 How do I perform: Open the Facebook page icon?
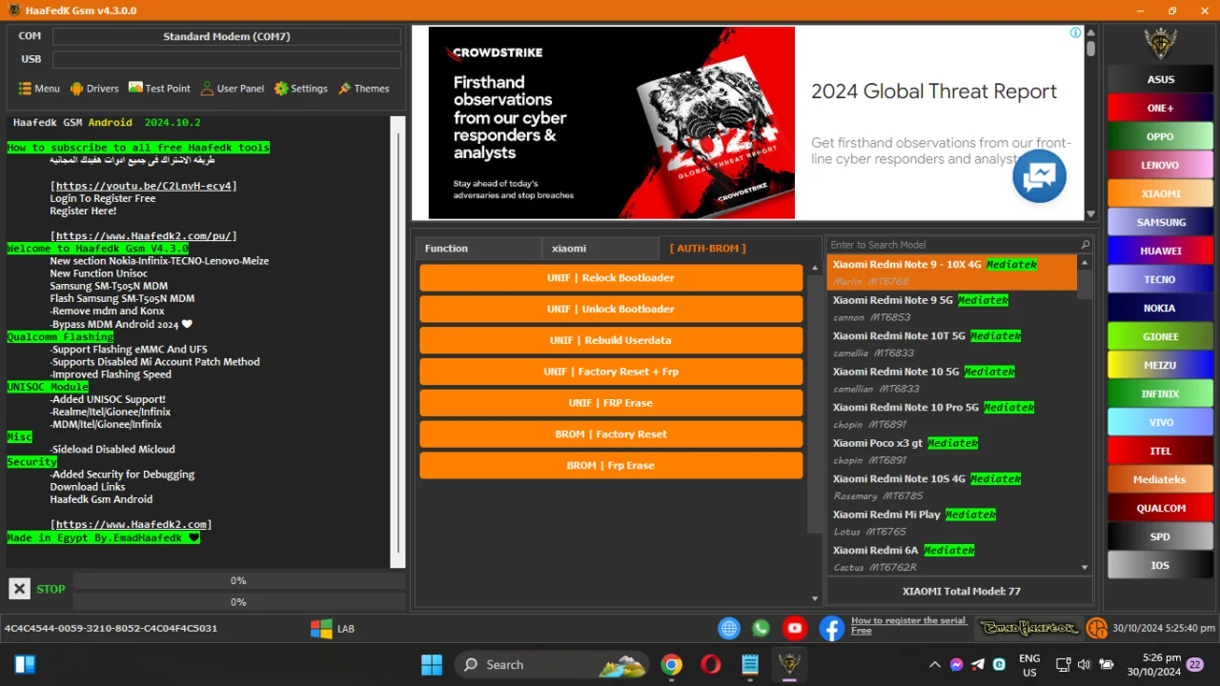(x=831, y=628)
